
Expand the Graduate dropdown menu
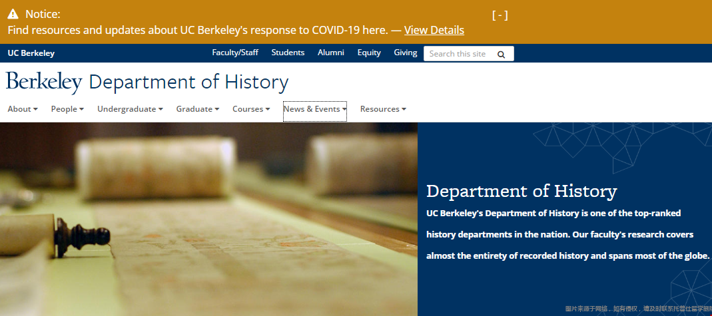197,109
